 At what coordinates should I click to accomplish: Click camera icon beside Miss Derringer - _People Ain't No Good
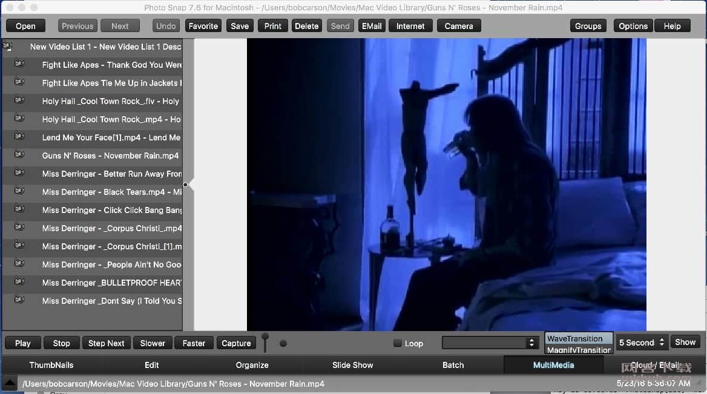tap(19, 263)
